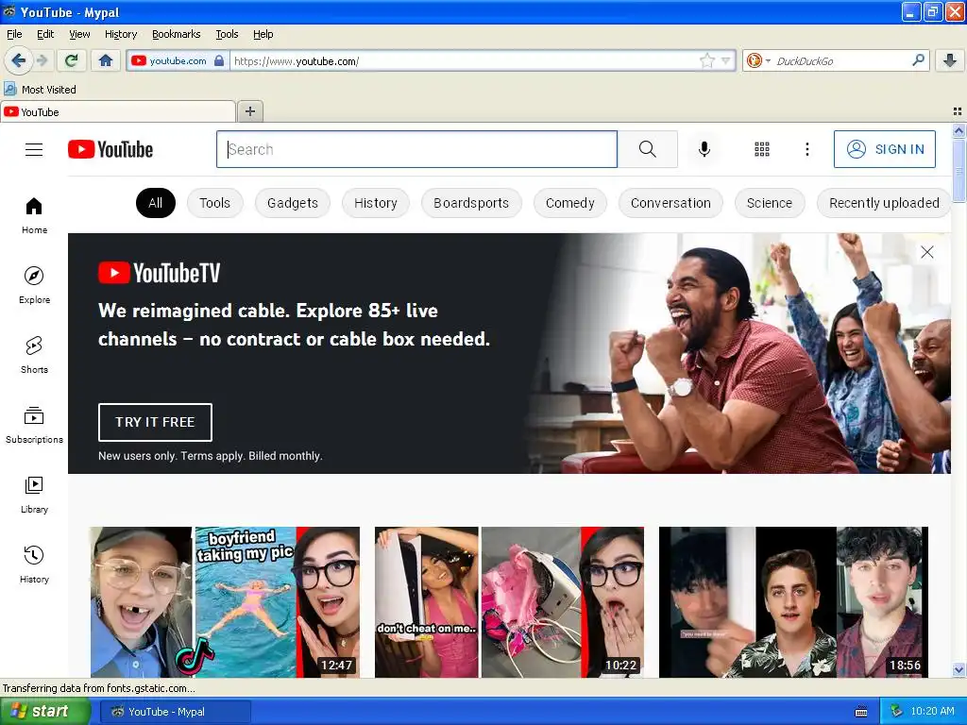Click the browser address bar URL

click(x=466, y=61)
